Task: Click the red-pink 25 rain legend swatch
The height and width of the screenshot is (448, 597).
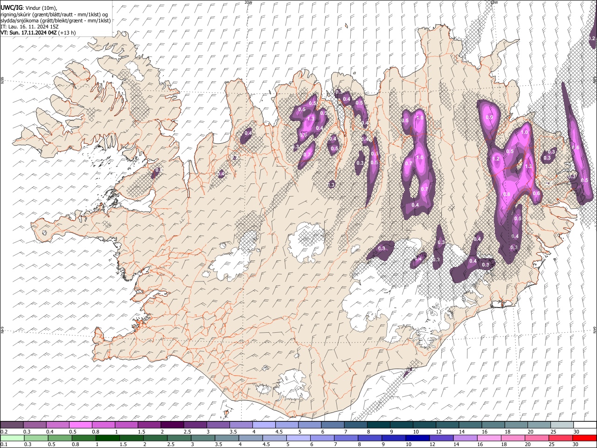Action: click(561, 438)
